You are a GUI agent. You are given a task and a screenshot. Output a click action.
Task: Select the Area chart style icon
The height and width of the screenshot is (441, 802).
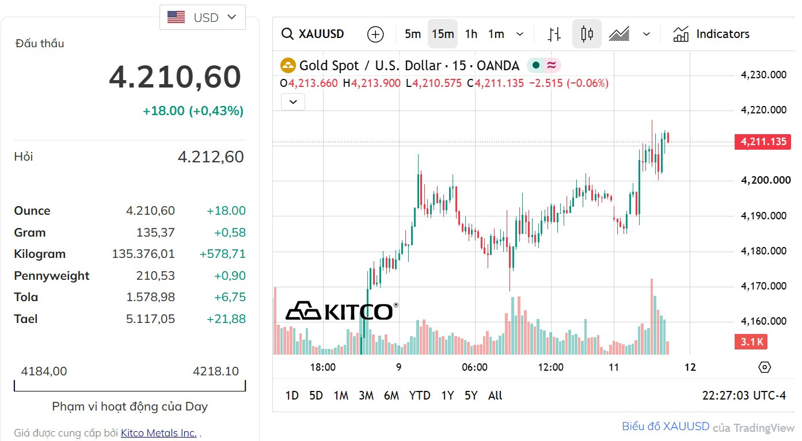pyautogui.click(x=619, y=34)
